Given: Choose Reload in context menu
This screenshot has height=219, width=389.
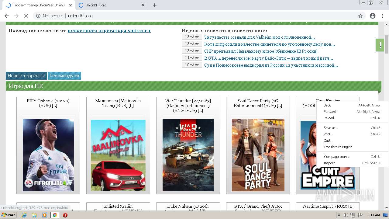Looking at the screenshot, I should (352, 118).
